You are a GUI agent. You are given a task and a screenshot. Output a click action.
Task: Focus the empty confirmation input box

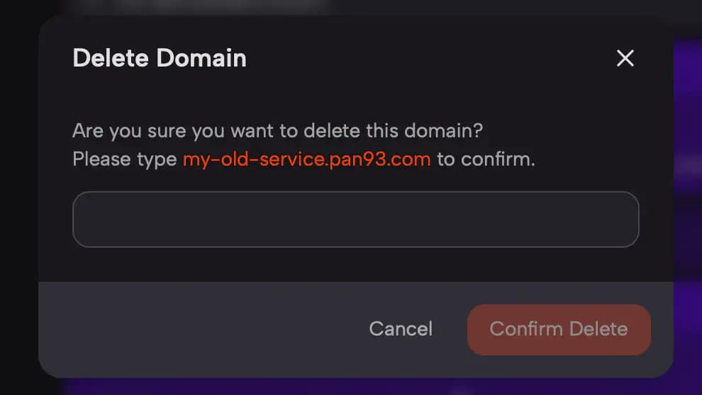[355, 219]
